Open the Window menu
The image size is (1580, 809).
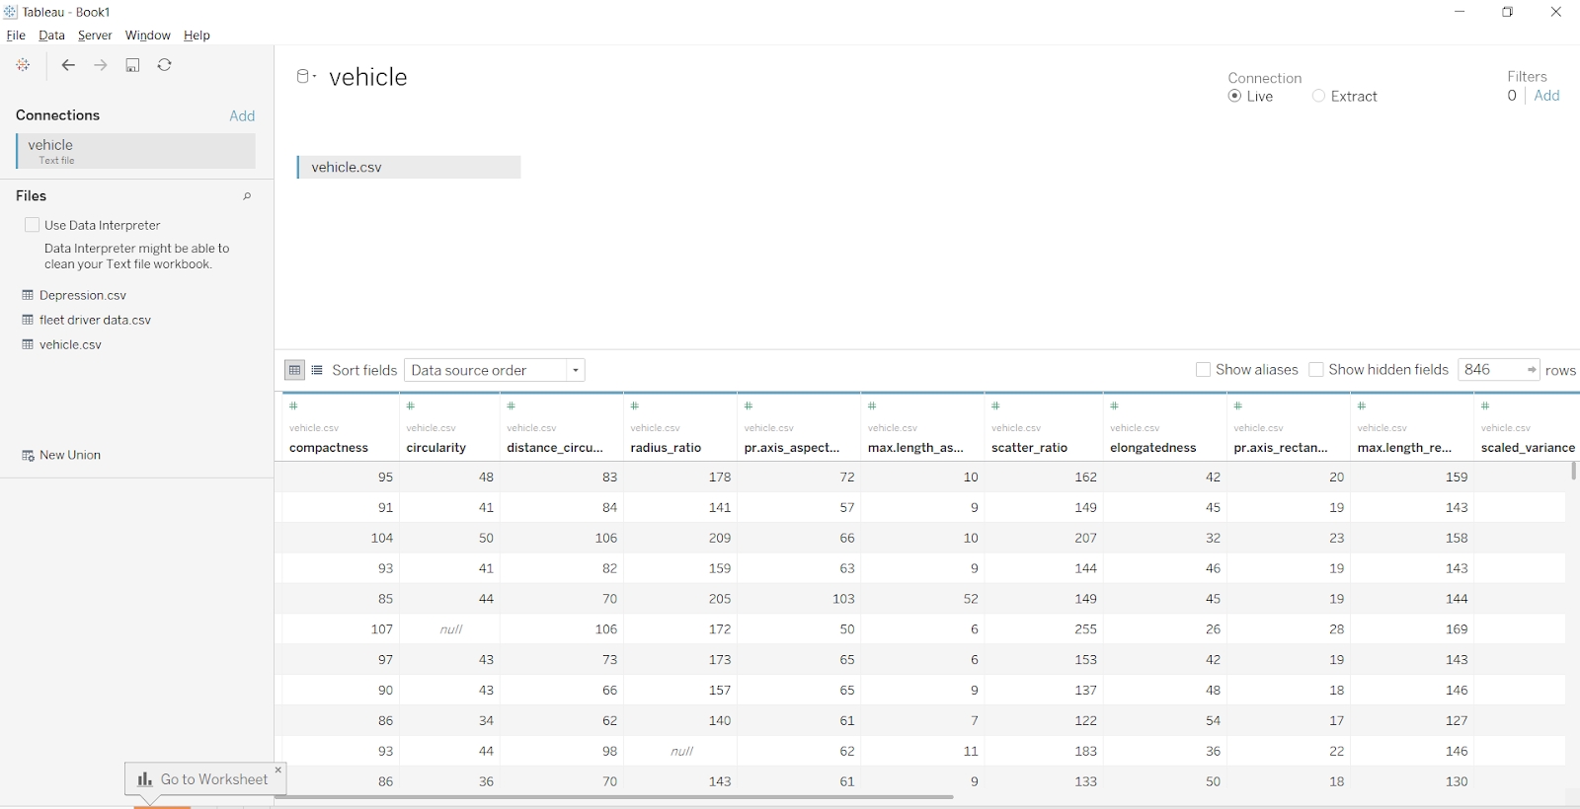tap(148, 36)
